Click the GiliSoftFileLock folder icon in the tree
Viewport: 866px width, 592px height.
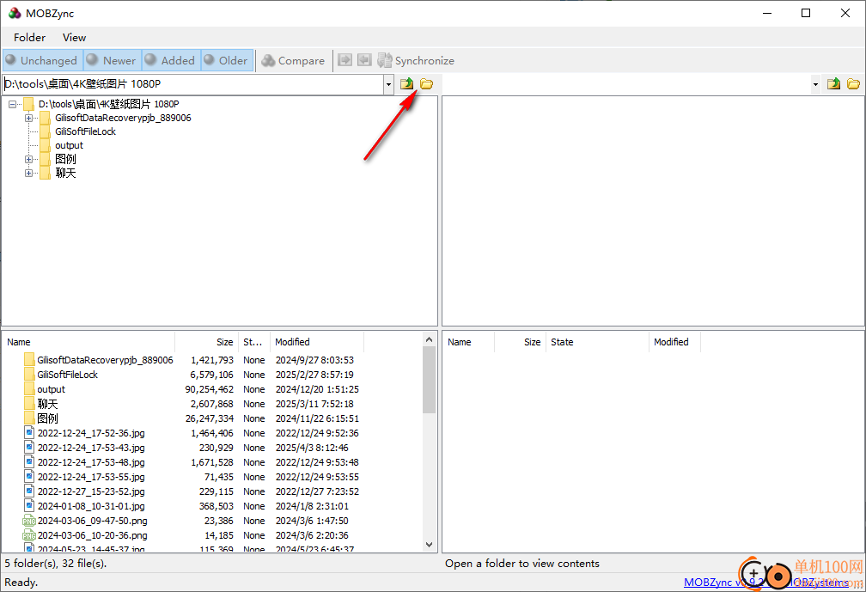click(46, 131)
